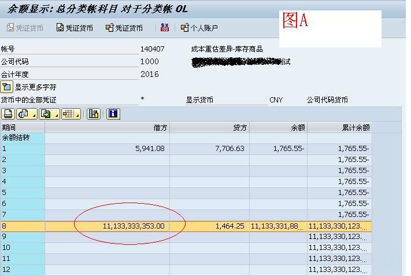Screen dimensions: 411x276
Task: Click the print icon in the table toolbar
Action: 8,114
